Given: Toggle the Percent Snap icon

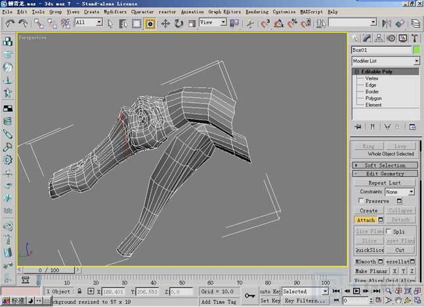Looking at the screenshot, I should [292, 24].
